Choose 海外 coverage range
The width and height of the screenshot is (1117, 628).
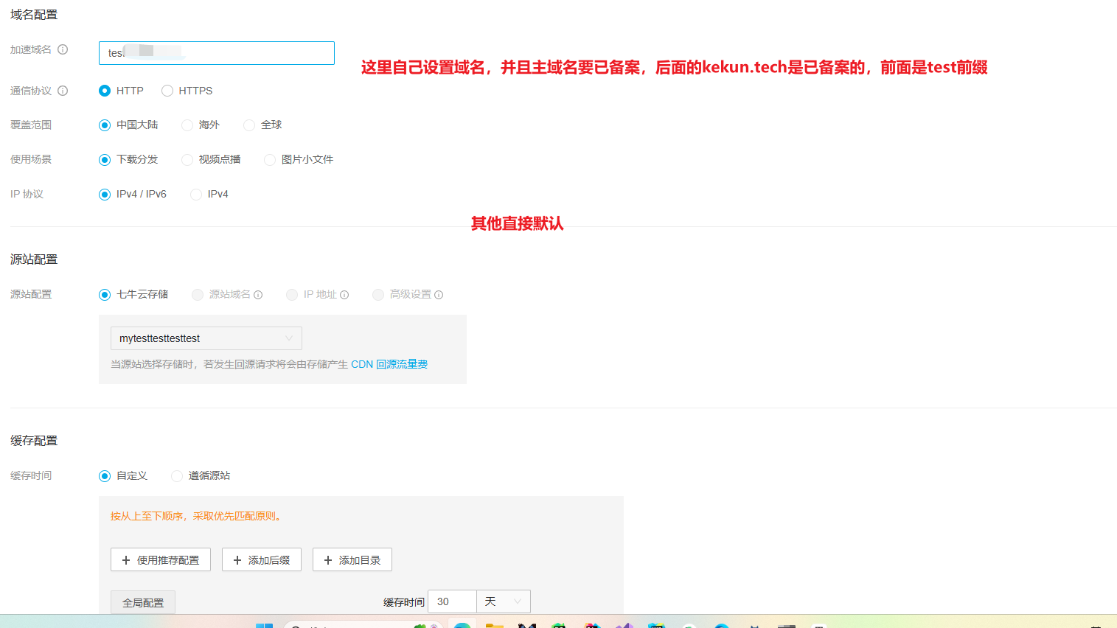(187, 125)
